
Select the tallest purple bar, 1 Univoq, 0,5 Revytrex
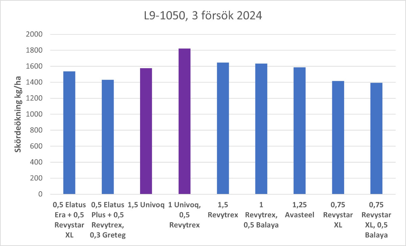[x=184, y=121]
